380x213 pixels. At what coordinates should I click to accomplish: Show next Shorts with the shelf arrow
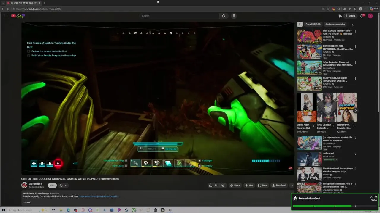click(356, 111)
